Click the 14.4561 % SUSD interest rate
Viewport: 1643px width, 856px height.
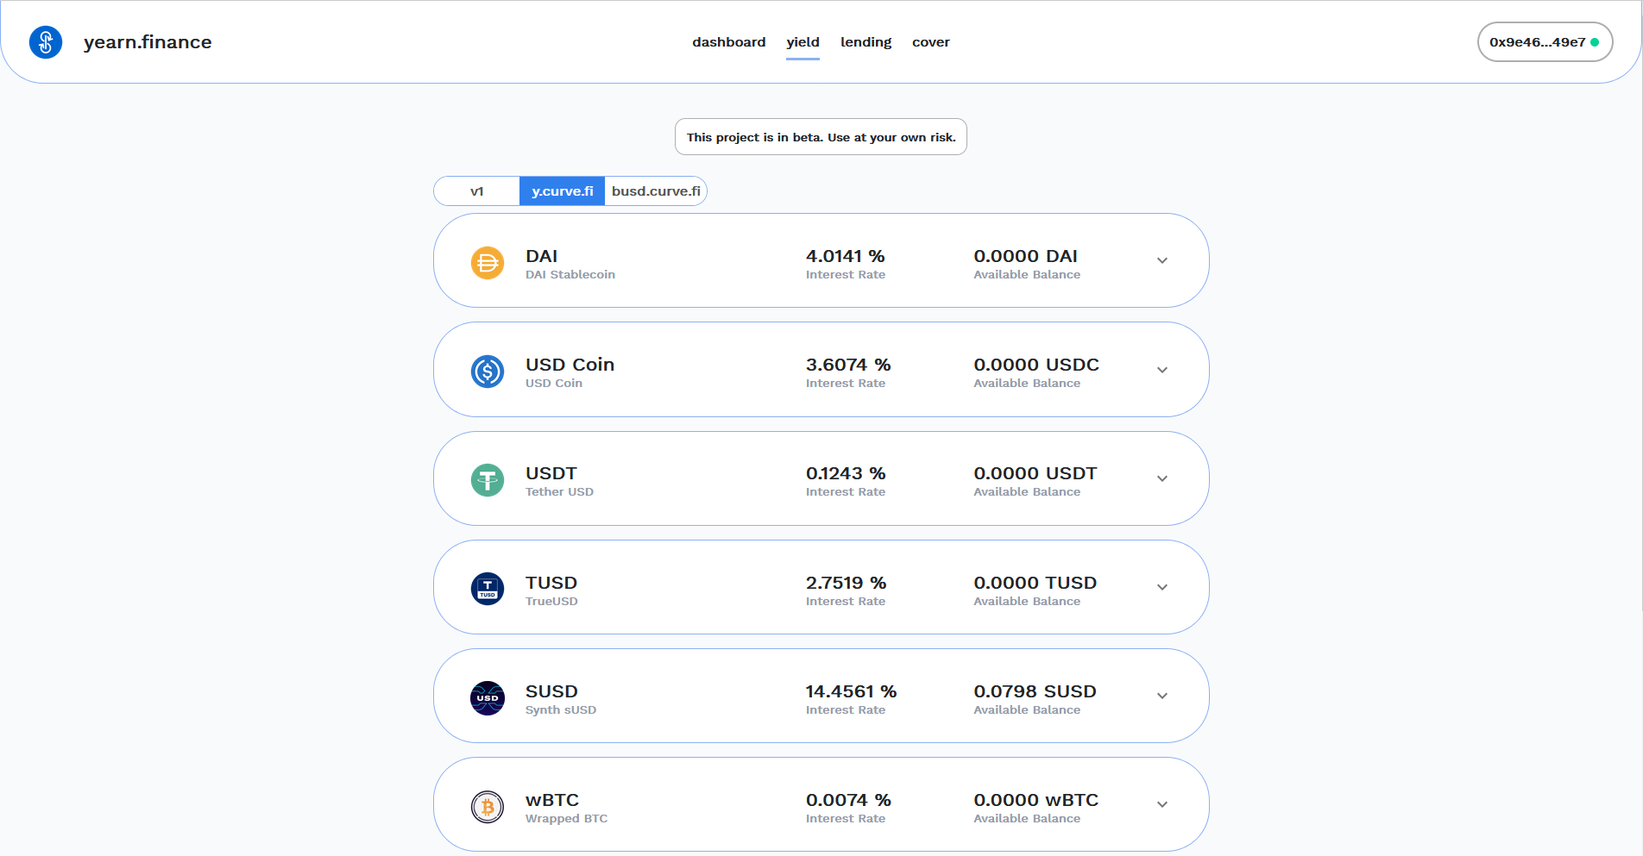(851, 691)
